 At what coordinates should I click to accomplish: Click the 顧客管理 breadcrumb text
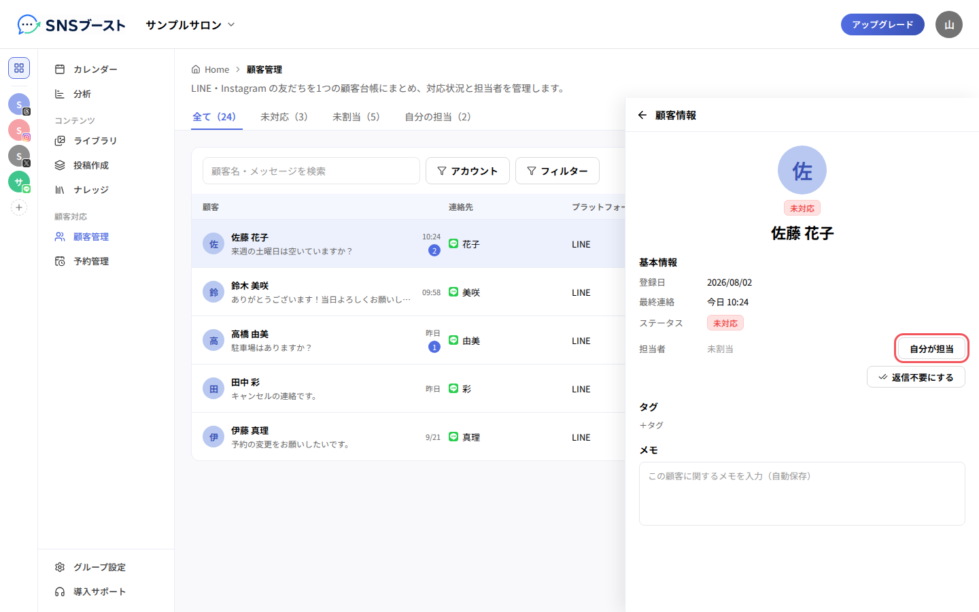(264, 69)
